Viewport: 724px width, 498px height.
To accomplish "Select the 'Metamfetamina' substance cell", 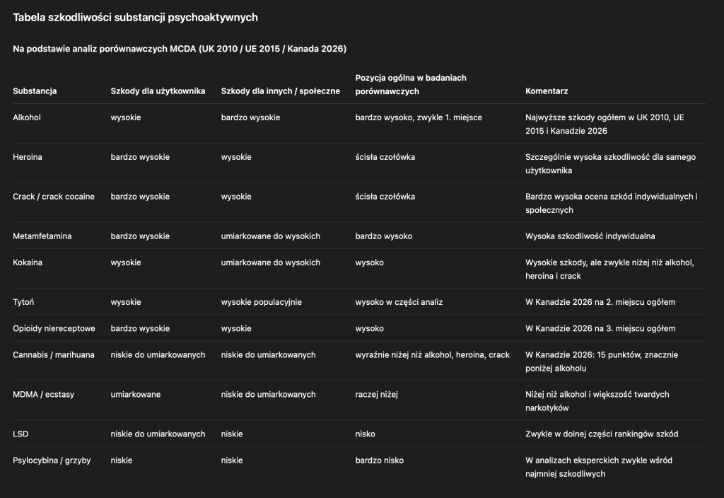I will point(42,236).
